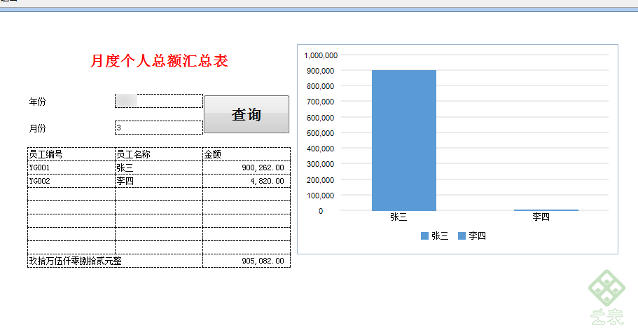The image size is (638, 335).
Task: Click the 年份 label
Action: tap(37, 102)
